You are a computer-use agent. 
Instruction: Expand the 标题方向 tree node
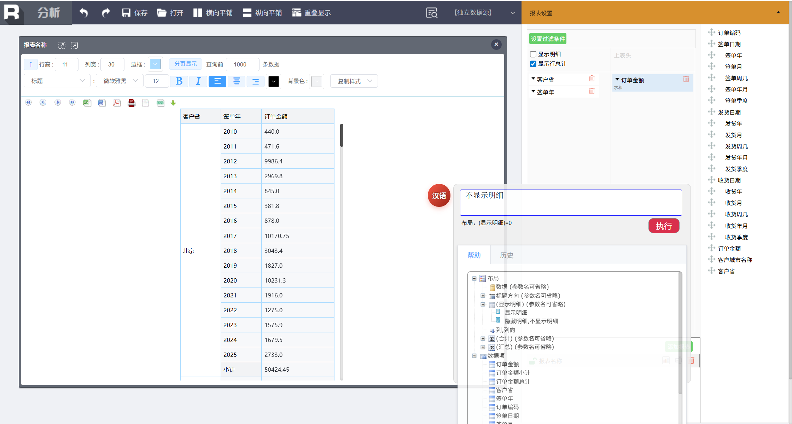(483, 296)
